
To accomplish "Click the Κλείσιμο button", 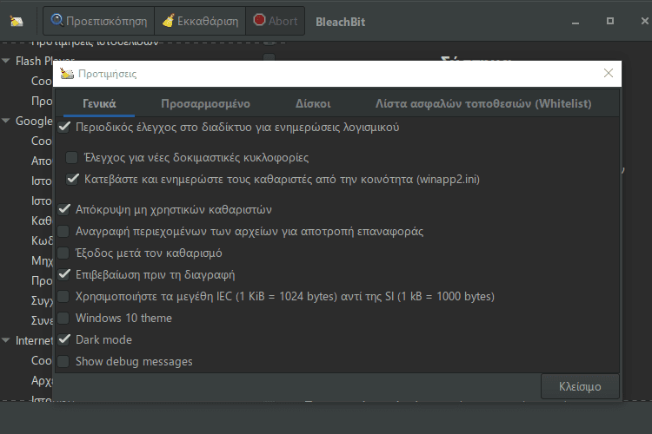I will pyautogui.click(x=580, y=386).
